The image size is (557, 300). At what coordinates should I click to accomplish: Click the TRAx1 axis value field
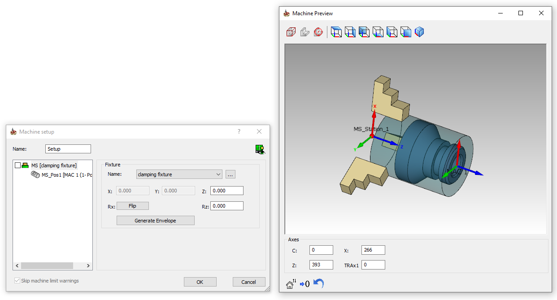click(373, 265)
